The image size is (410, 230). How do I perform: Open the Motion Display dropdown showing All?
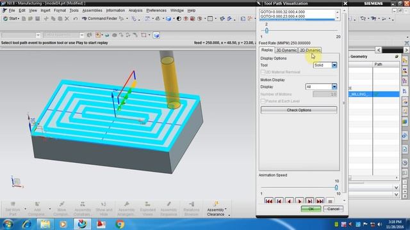[x=334, y=87]
